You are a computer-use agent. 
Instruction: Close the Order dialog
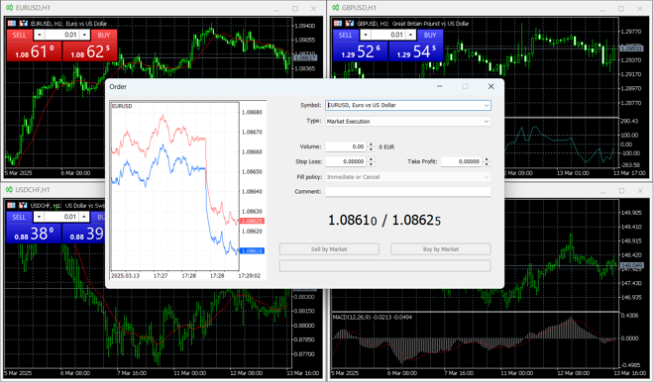490,87
